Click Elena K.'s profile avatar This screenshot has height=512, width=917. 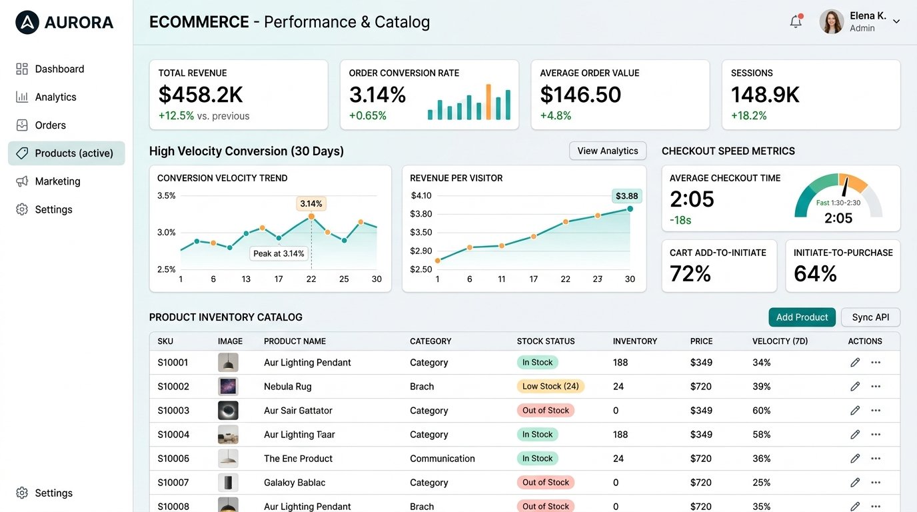(x=832, y=21)
